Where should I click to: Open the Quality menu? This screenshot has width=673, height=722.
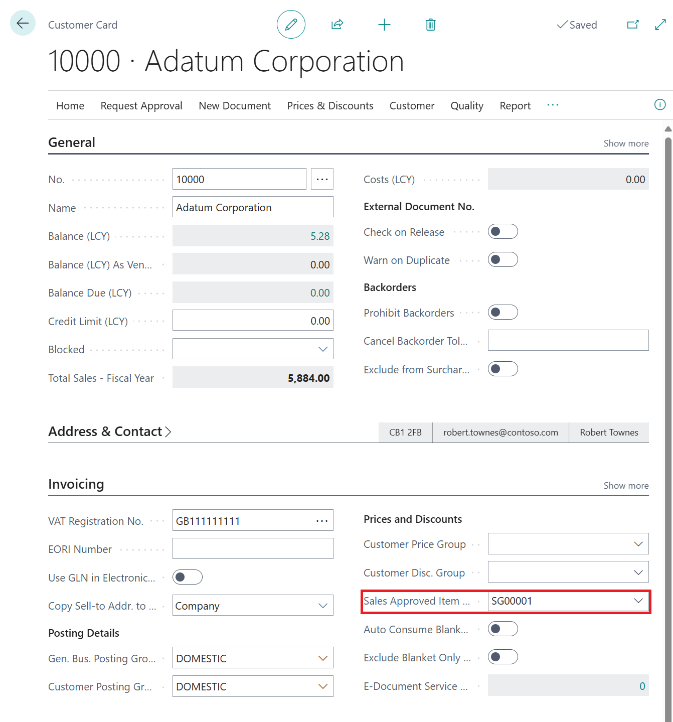467,105
